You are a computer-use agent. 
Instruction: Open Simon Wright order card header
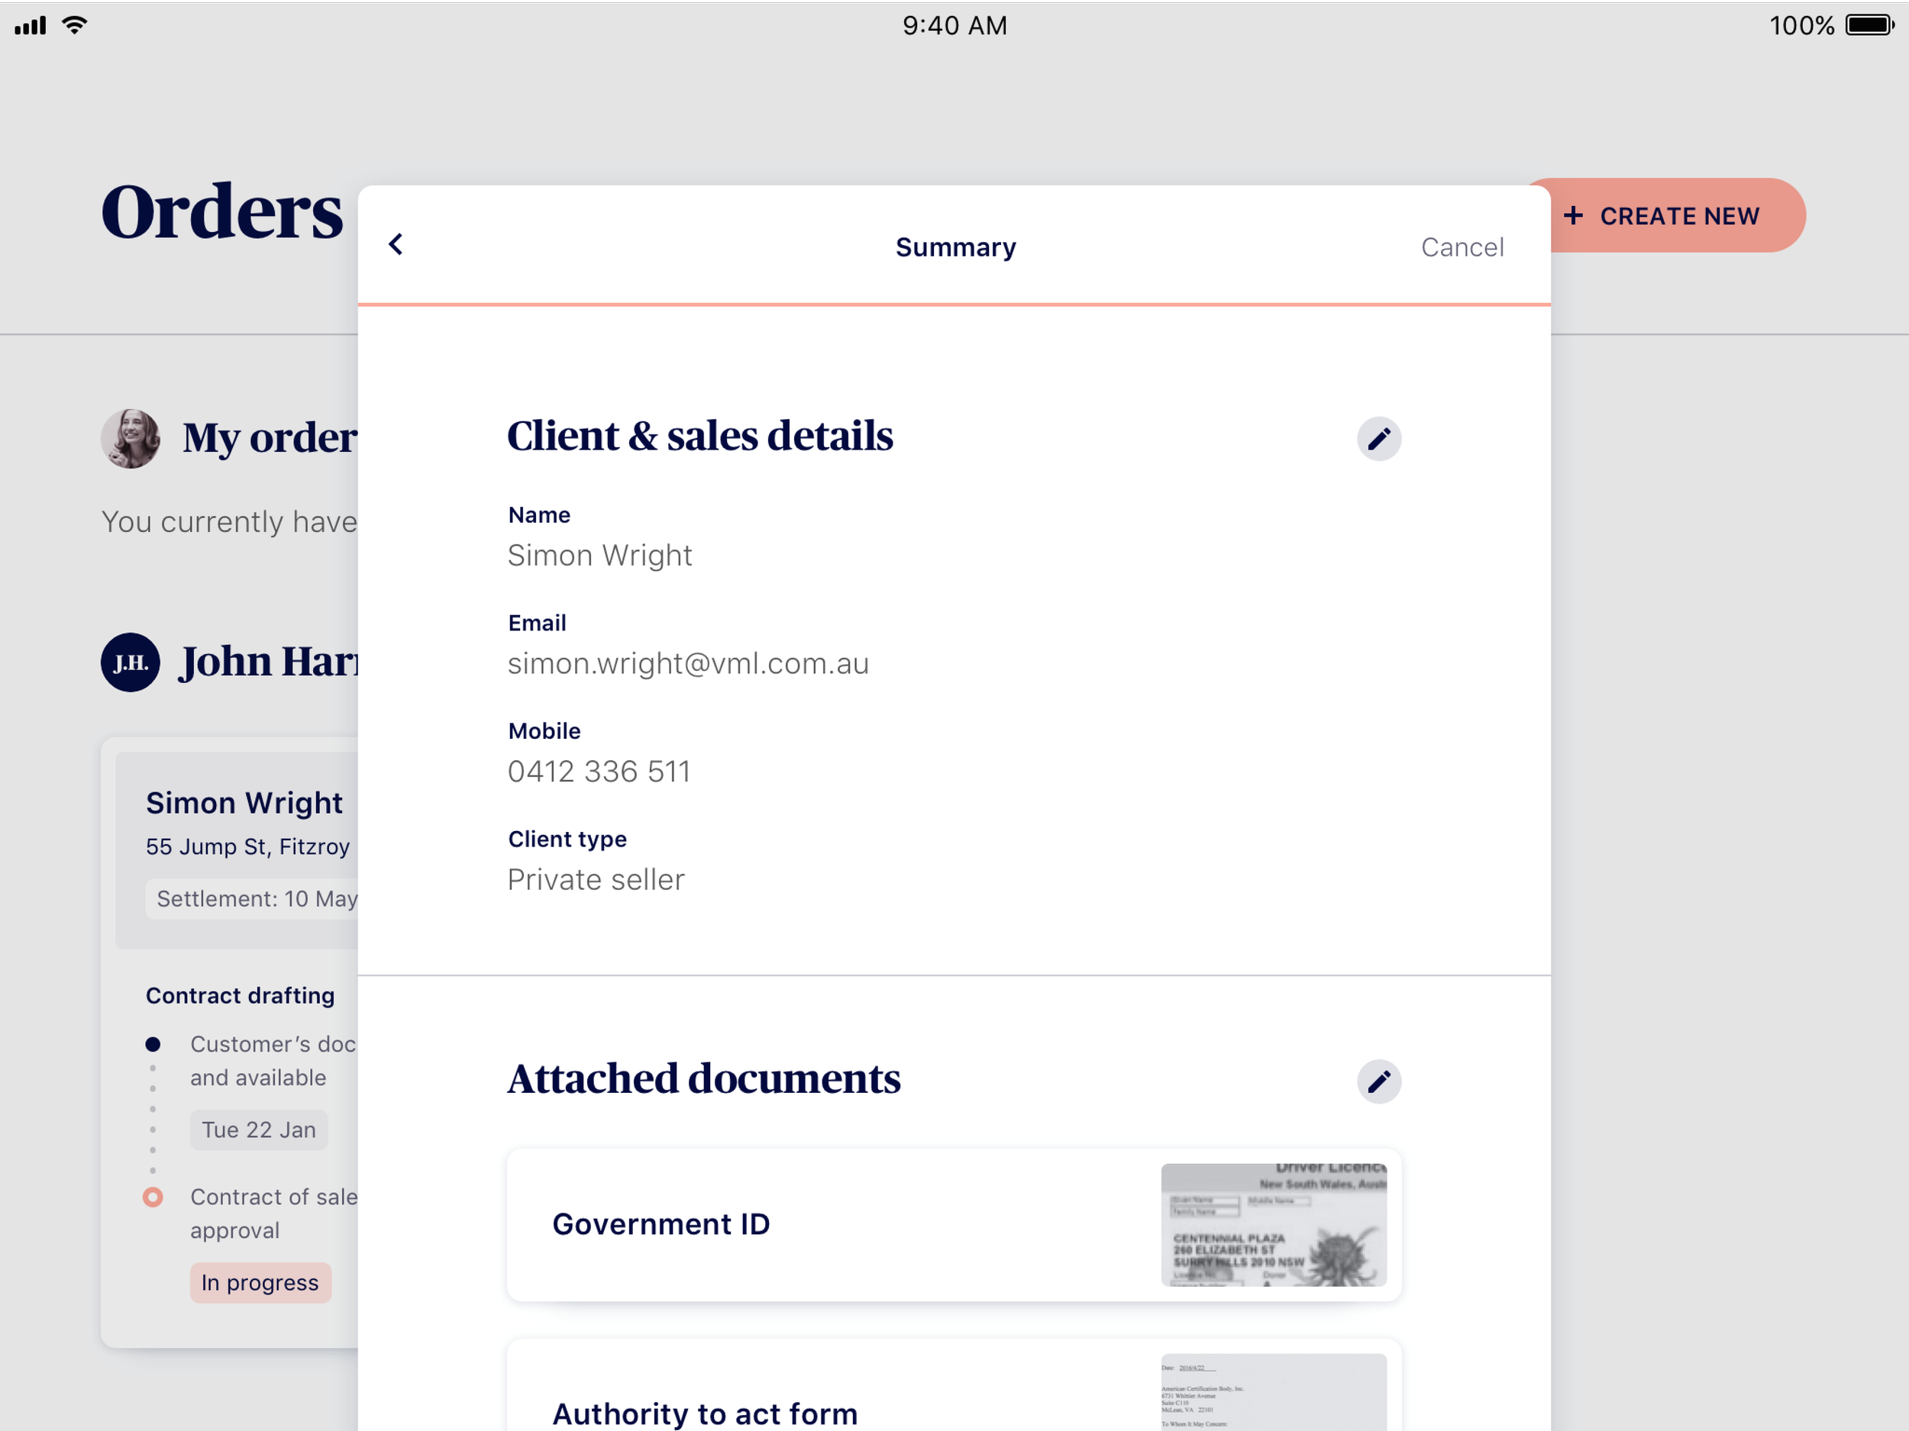coord(244,804)
